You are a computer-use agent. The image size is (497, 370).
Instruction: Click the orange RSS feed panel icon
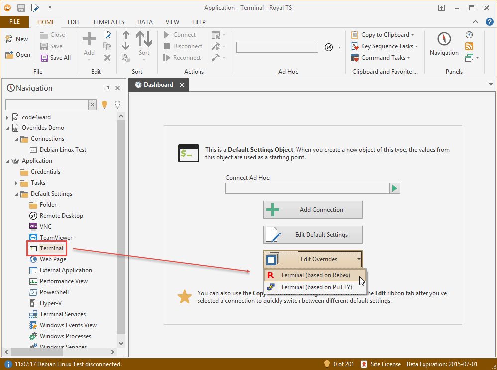[x=469, y=46]
